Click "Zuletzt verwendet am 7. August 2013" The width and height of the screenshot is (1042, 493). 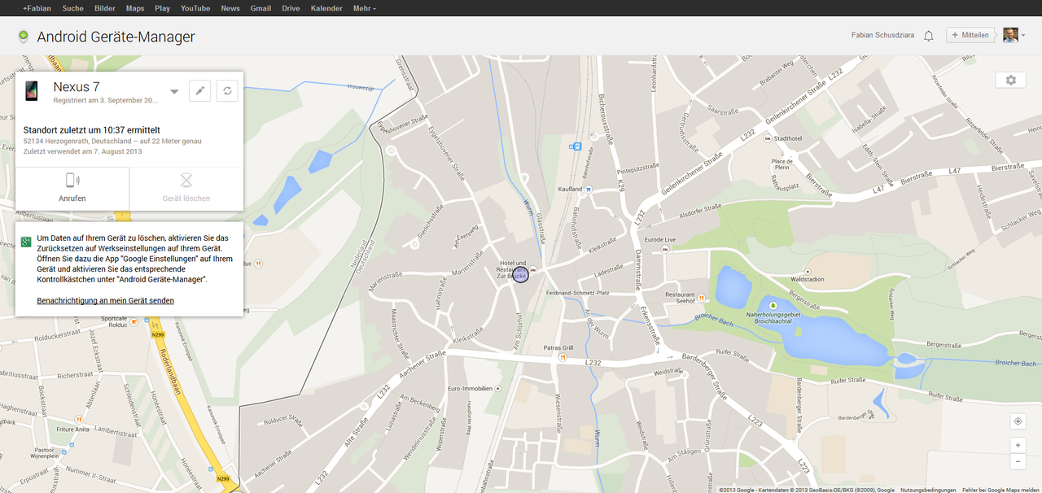(x=83, y=151)
